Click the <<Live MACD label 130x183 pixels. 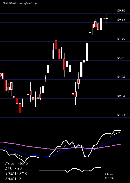(x=109, y=176)
